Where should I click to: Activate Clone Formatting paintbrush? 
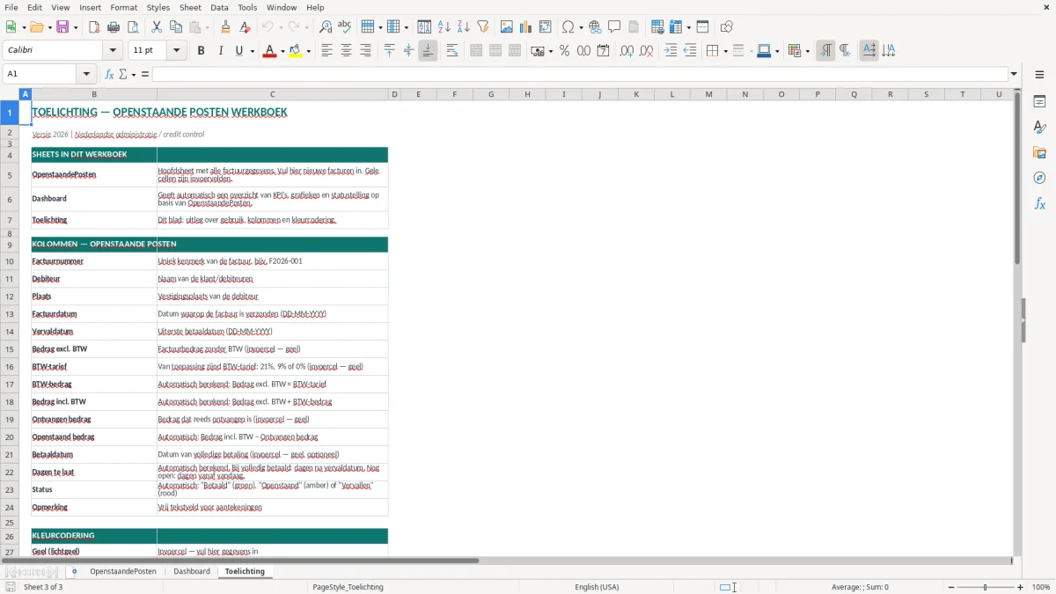(225, 27)
